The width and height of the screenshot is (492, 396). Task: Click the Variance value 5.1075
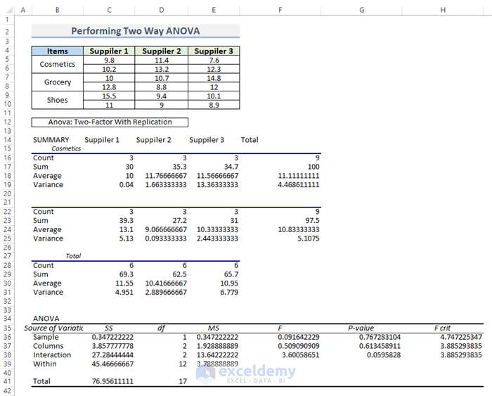tap(308, 238)
